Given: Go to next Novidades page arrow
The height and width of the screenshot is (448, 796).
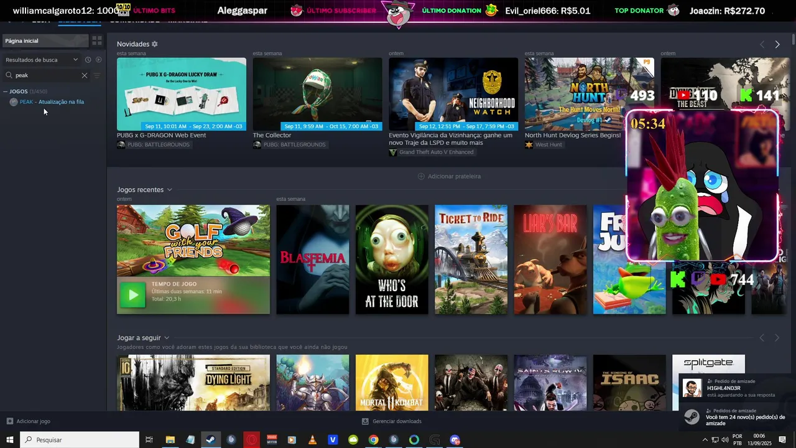Looking at the screenshot, I should 777,44.
